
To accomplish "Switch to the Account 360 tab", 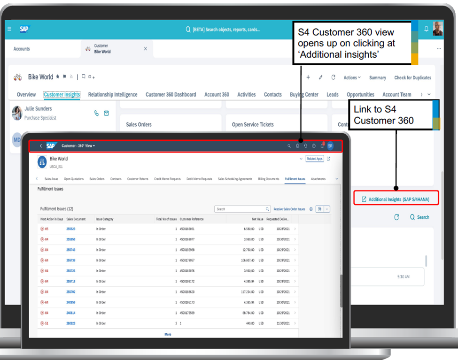I will (x=217, y=95).
